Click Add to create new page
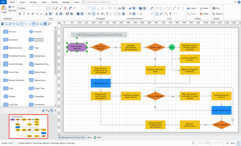Screen dimensions: 241x146 point(97,137)
